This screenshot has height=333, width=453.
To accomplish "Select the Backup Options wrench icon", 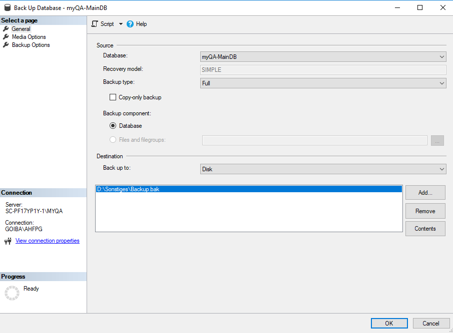I will (x=6, y=45).
